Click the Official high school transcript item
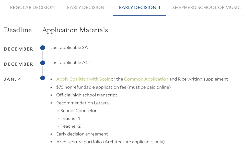This screenshot has height=149, width=245. pos(87,95)
